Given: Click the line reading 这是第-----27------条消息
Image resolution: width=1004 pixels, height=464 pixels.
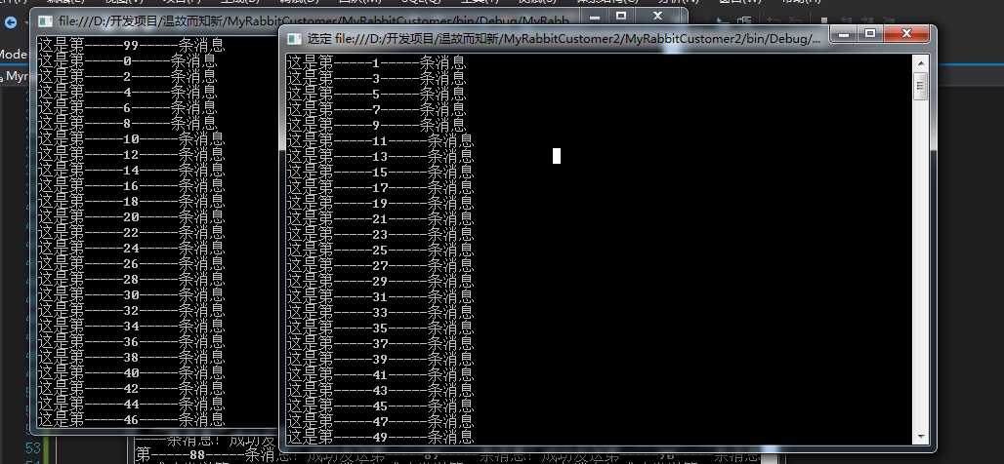Looking at the screenshot, I should [x=380, y=266].
